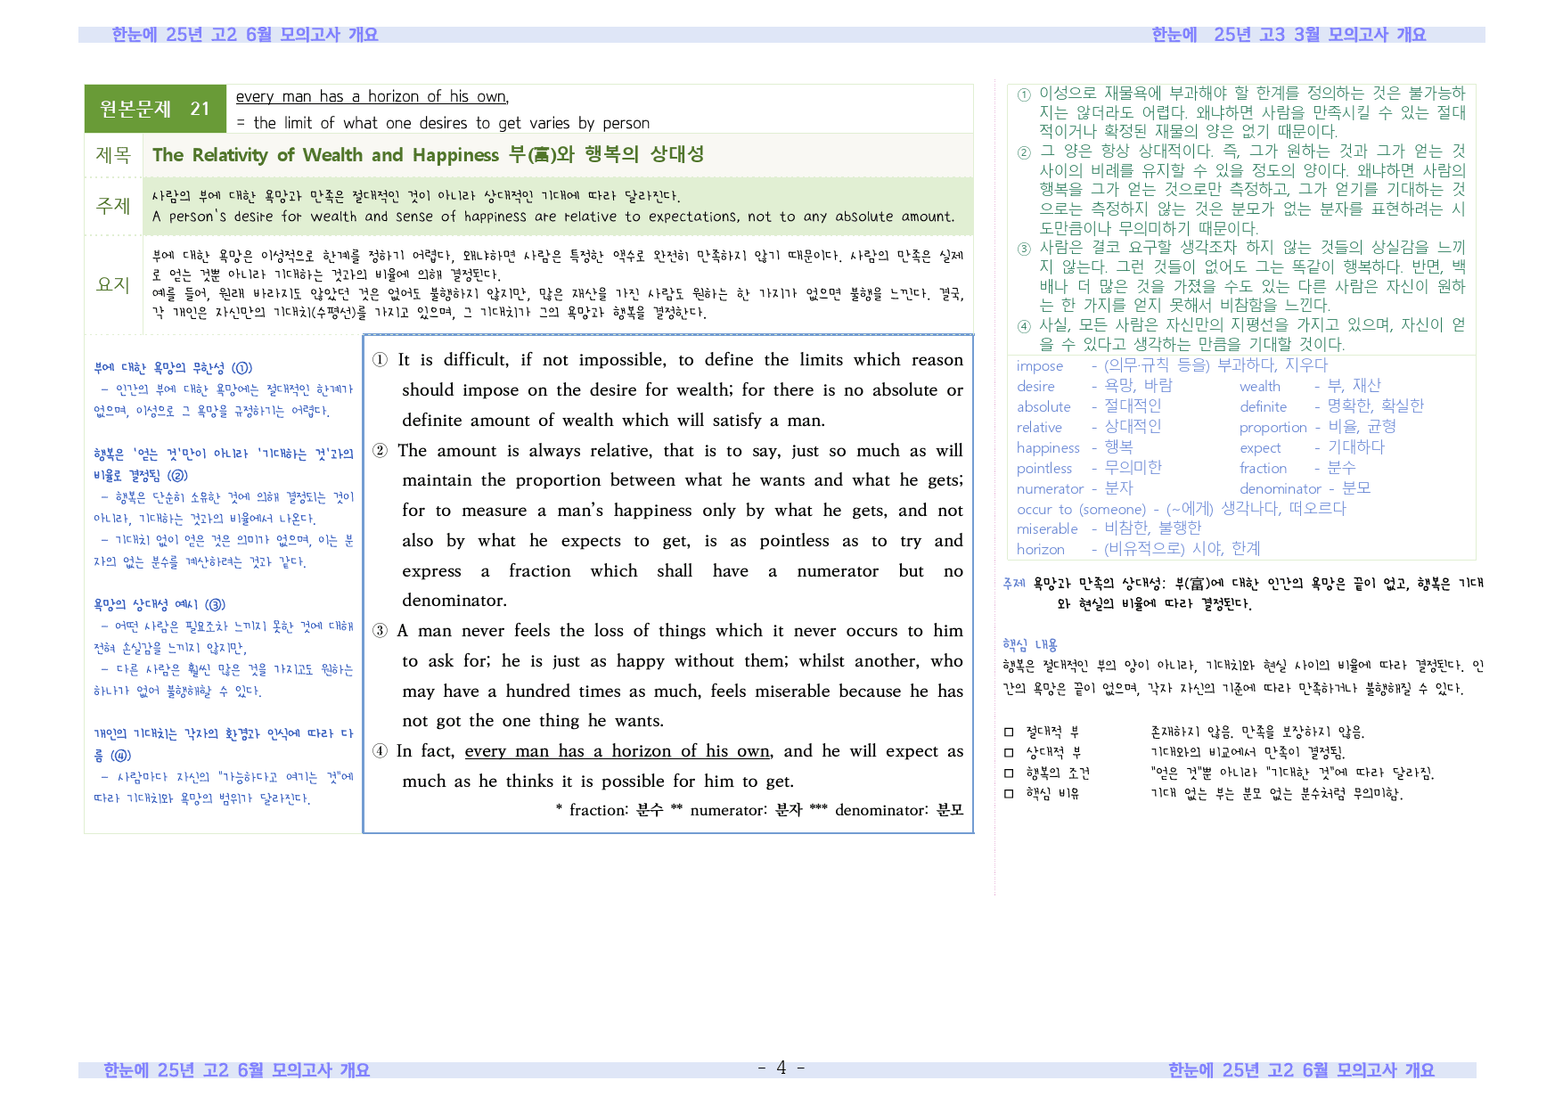Click circled ② in the Korean translation box
Viewport: 1563px width, 1105px height.
click(x=1024, y=152)
